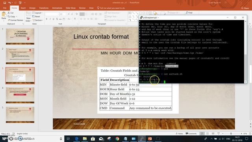252x142 pixels.
Task: Expand Convert to SmartArt dropdown
Action: [115, 20]
